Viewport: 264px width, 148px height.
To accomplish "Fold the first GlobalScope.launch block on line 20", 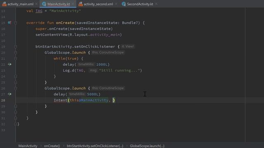I will [x=16, y=53].
